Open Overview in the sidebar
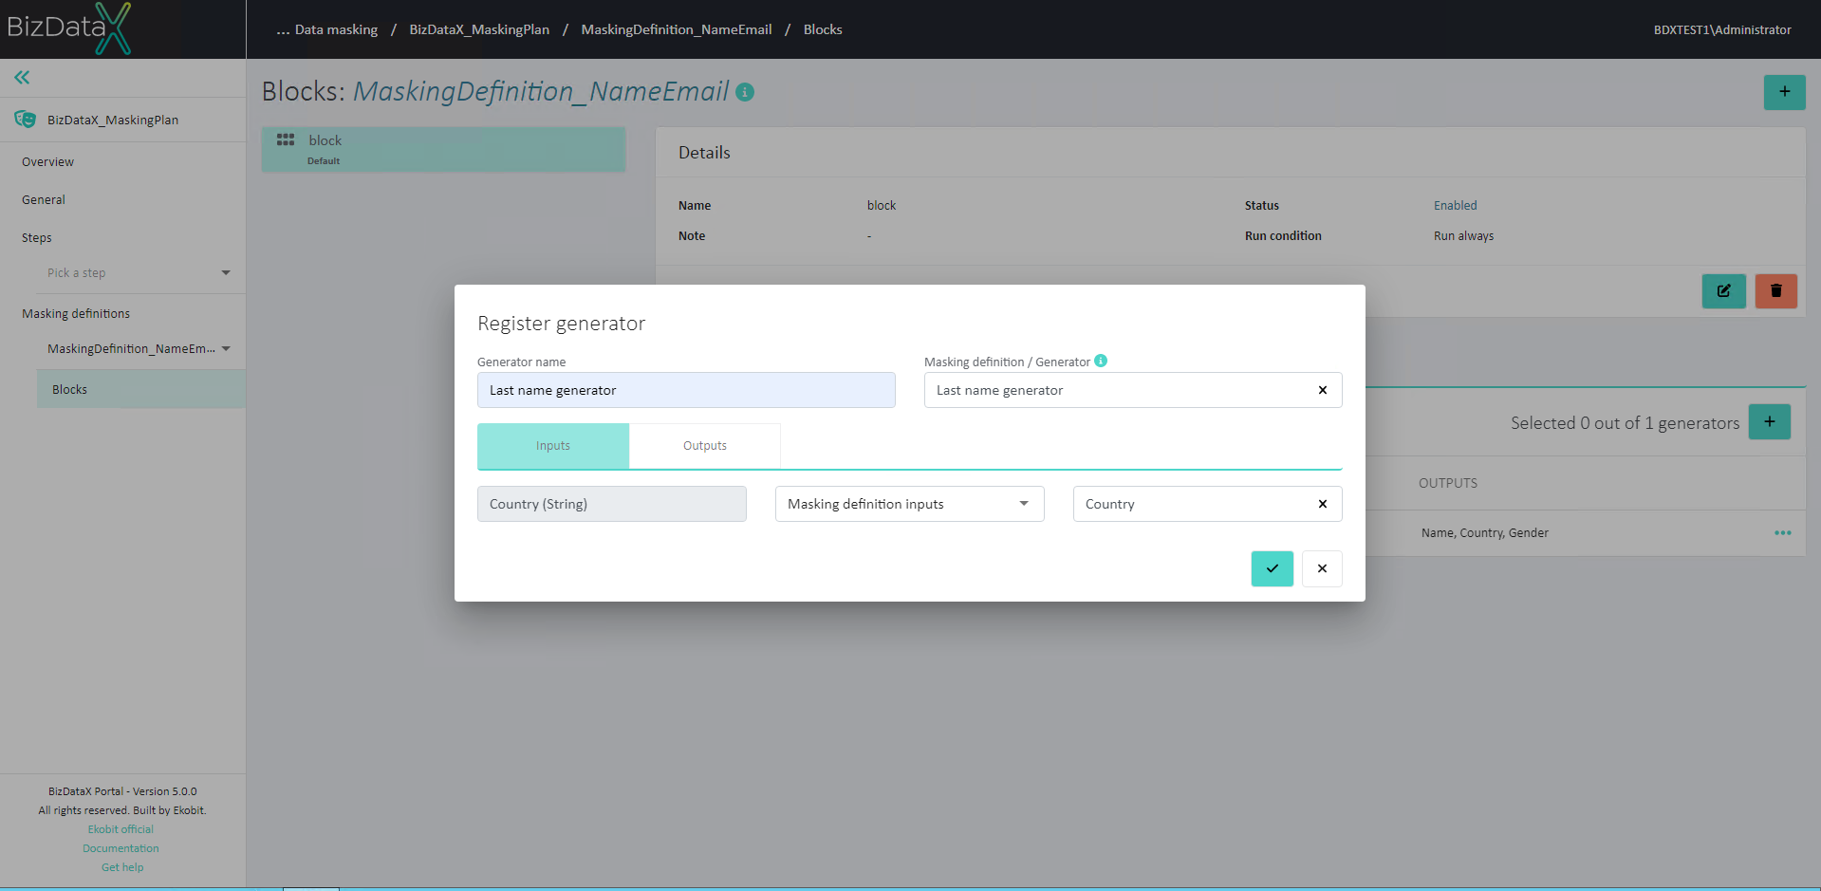The image size is (1821, 891). 48,162
